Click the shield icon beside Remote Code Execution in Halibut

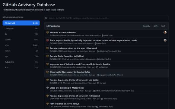[47, 56]
